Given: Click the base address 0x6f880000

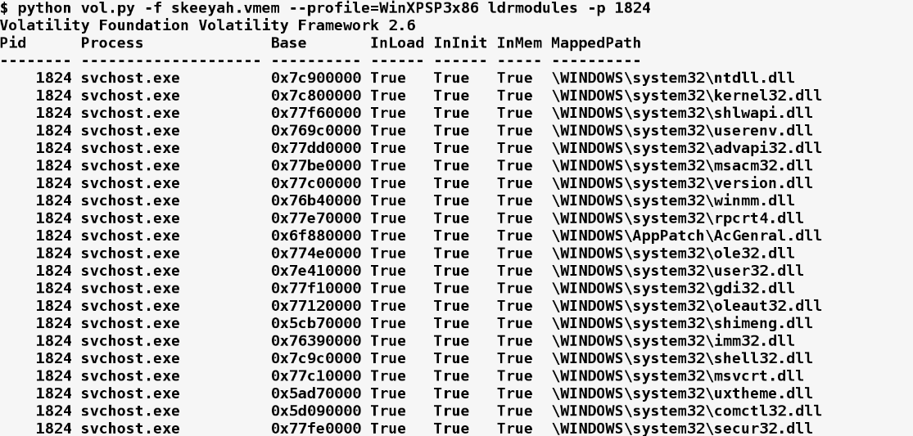Looking at the screenshot, I should tap(316, 236).
